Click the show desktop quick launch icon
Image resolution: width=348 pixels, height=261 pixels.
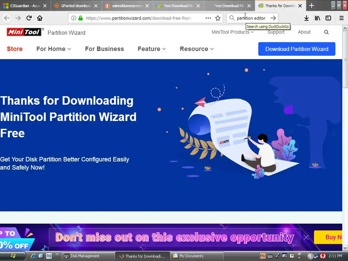tap(49, 256)
